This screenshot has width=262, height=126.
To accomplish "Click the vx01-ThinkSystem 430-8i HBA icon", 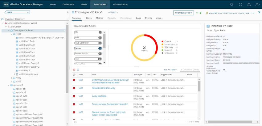I will pos(17,38).
